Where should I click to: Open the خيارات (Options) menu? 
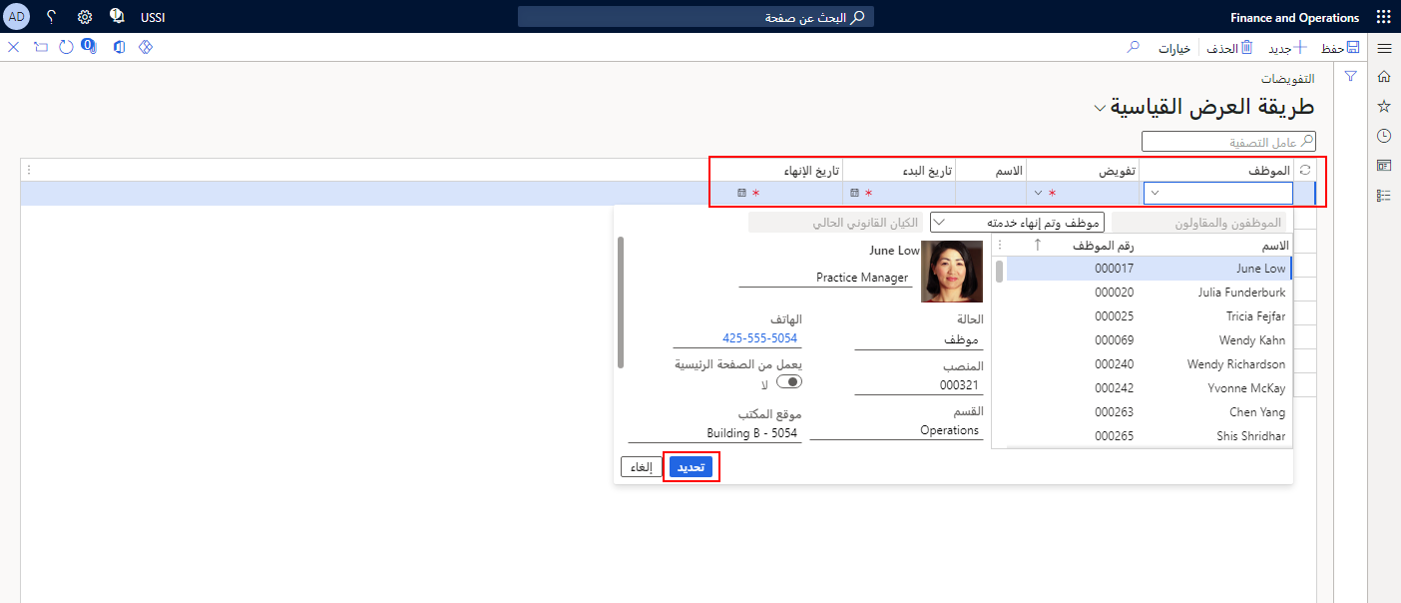pos(1173,48)
